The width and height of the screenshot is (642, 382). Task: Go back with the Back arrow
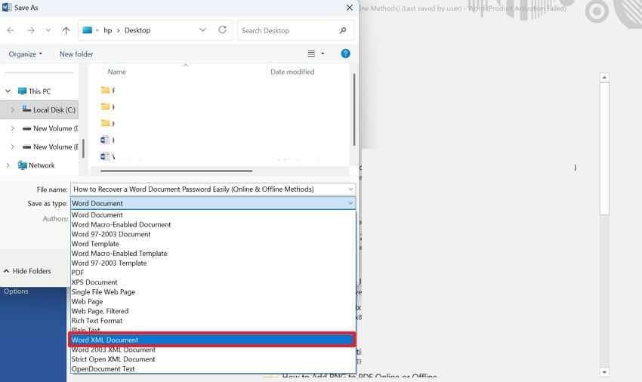11,30
